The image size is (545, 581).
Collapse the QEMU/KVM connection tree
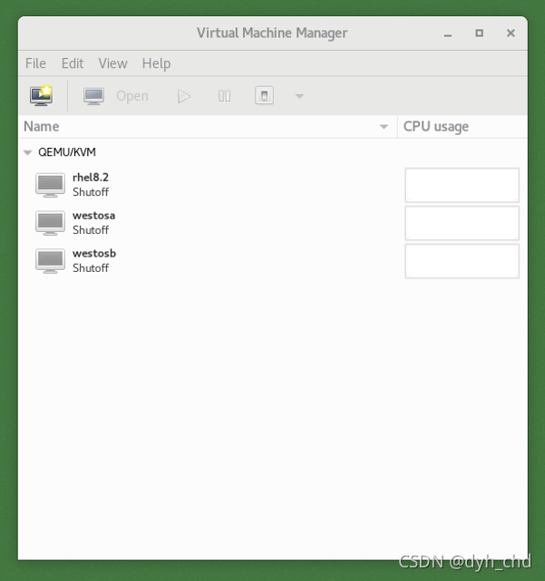28,152
